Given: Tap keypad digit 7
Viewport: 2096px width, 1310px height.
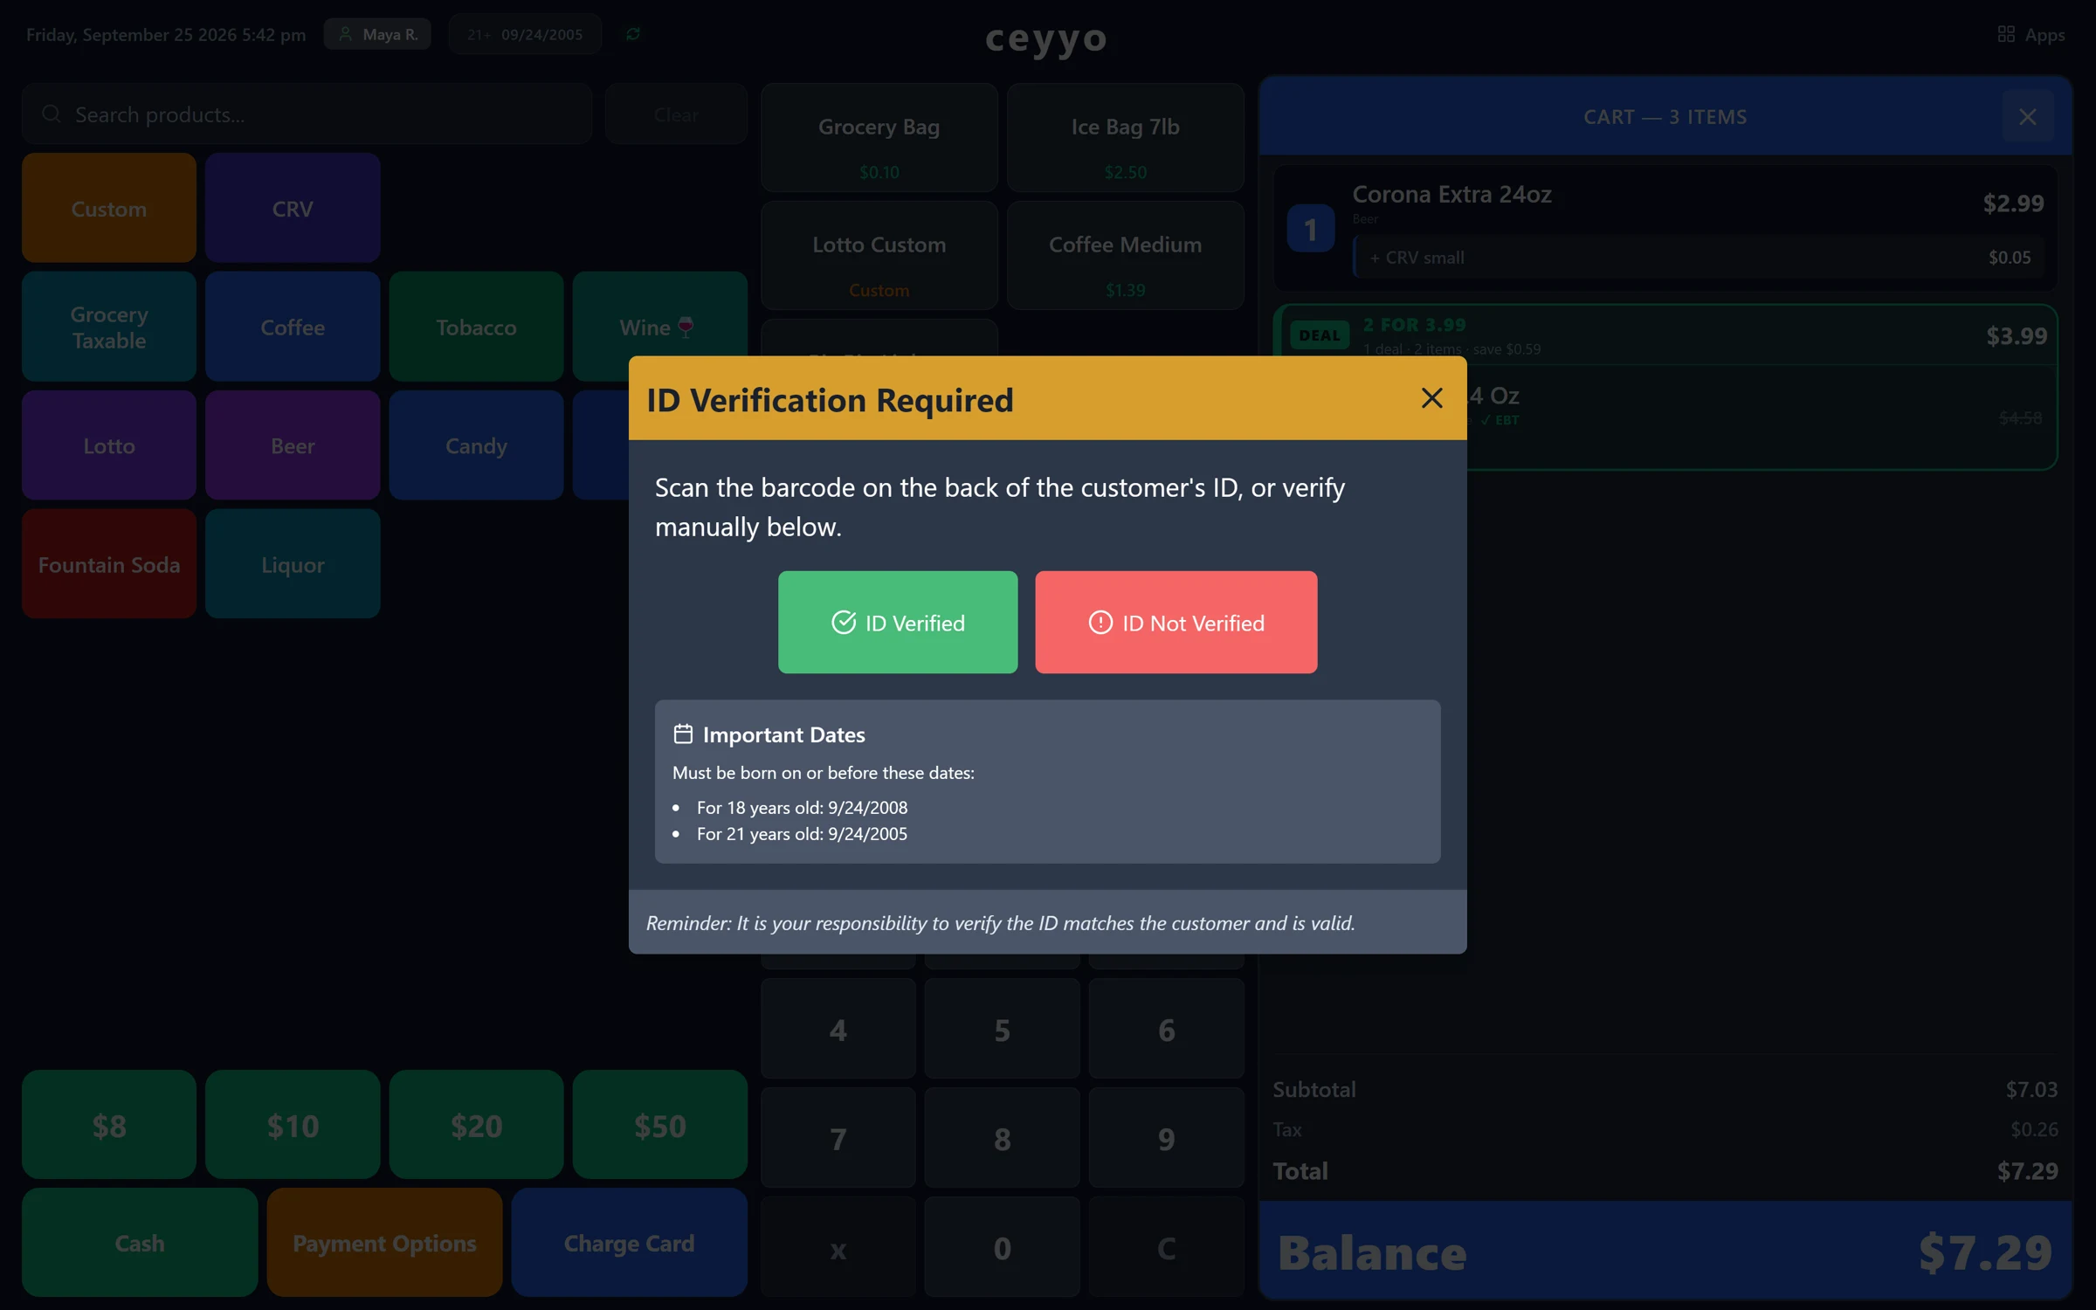Looking at the screenshot, I should (x=838, y=1138).
